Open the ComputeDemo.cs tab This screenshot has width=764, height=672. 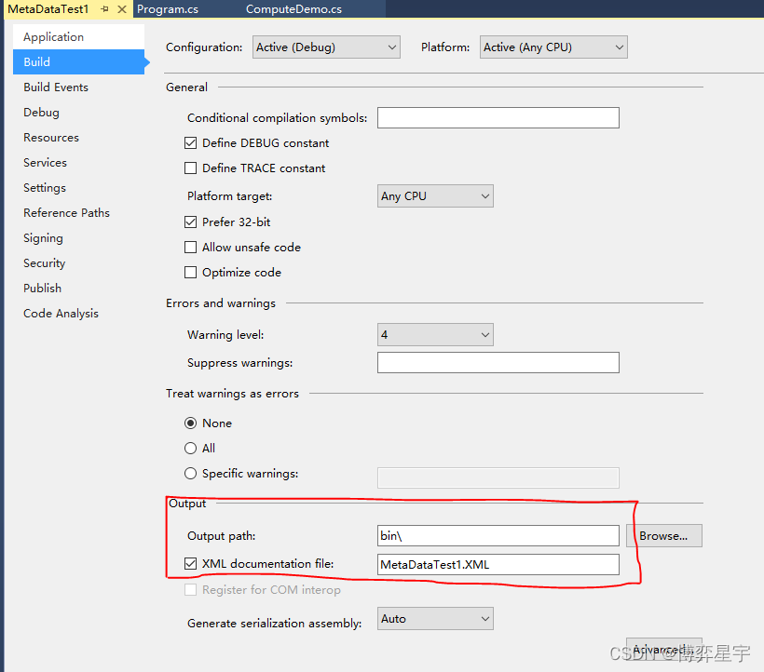[x=293, y=9]
